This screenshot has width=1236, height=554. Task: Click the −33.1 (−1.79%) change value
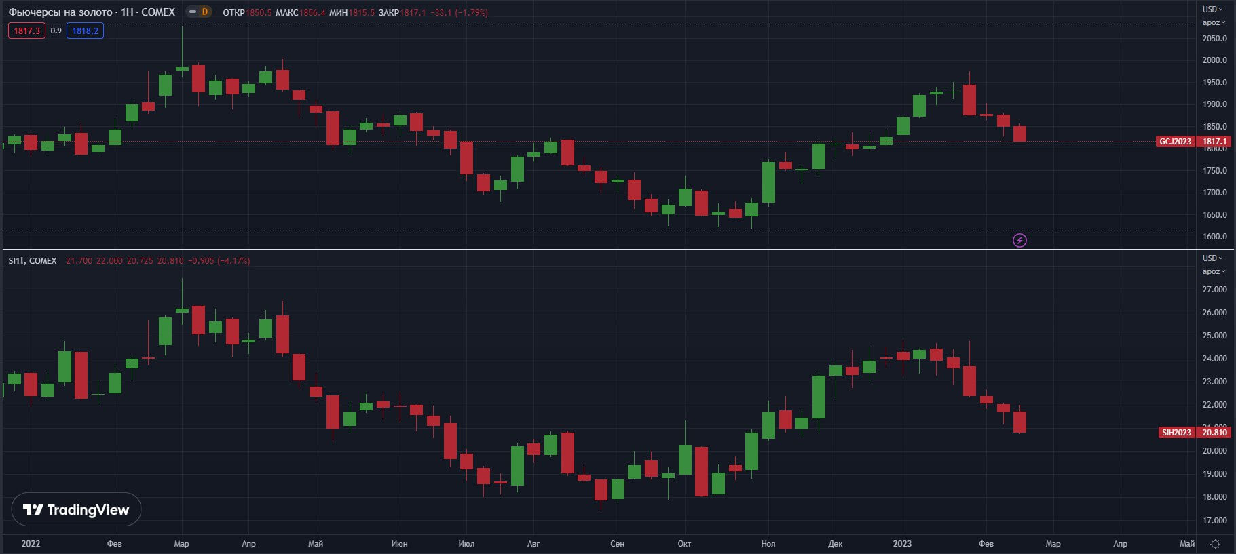coord(459,12)
